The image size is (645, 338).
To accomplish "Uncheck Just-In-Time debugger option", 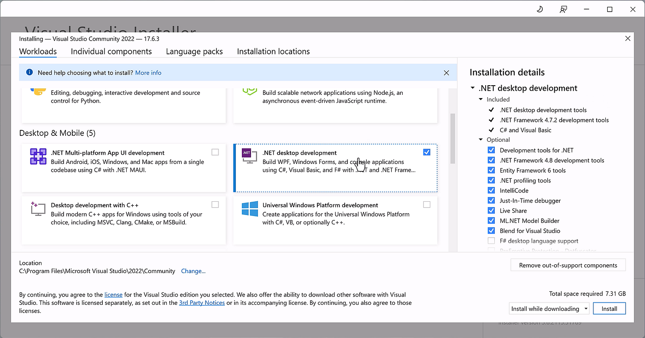I will [491, 200].
